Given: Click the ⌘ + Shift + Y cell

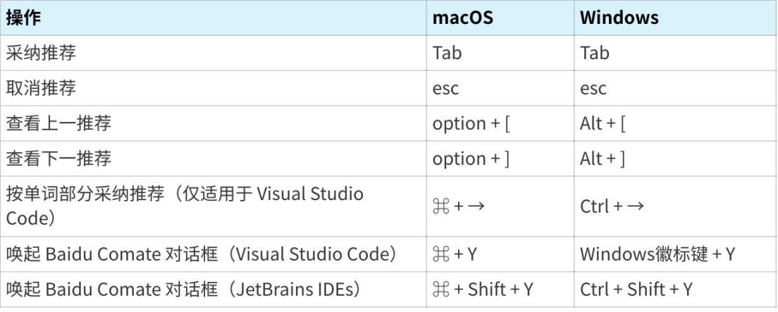Looking at the screenshot, I should point(500,289).
